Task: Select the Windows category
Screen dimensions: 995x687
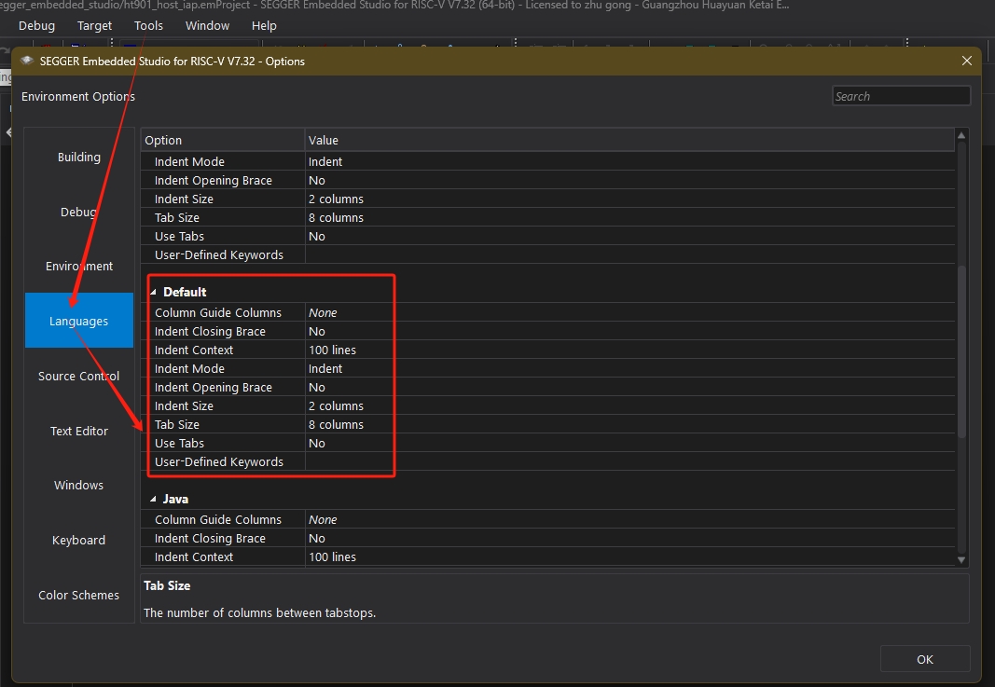Action: (x=79, y=486)
